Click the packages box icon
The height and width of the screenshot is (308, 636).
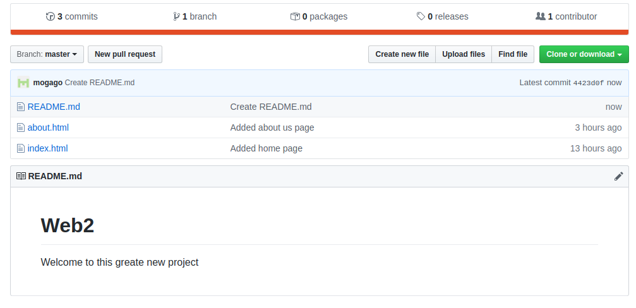295,16
